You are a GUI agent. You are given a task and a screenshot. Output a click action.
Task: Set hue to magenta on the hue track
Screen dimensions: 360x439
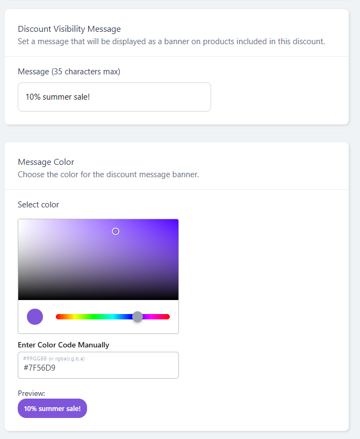point(151,317)
